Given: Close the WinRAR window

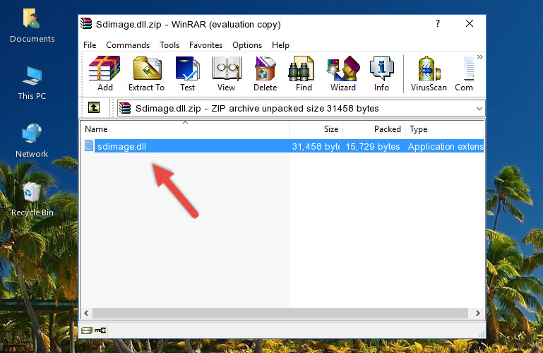Looking at the screenshot, I should [470, 23].
